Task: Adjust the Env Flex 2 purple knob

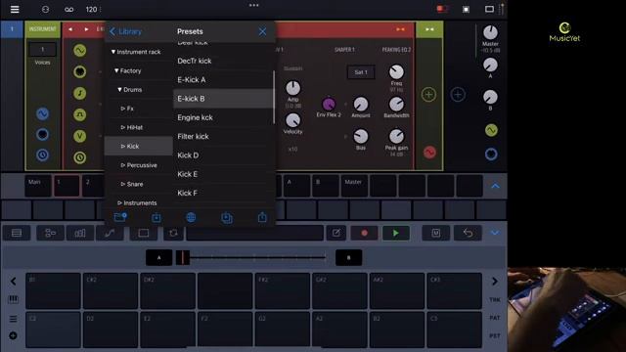Action: coord(329,105)
